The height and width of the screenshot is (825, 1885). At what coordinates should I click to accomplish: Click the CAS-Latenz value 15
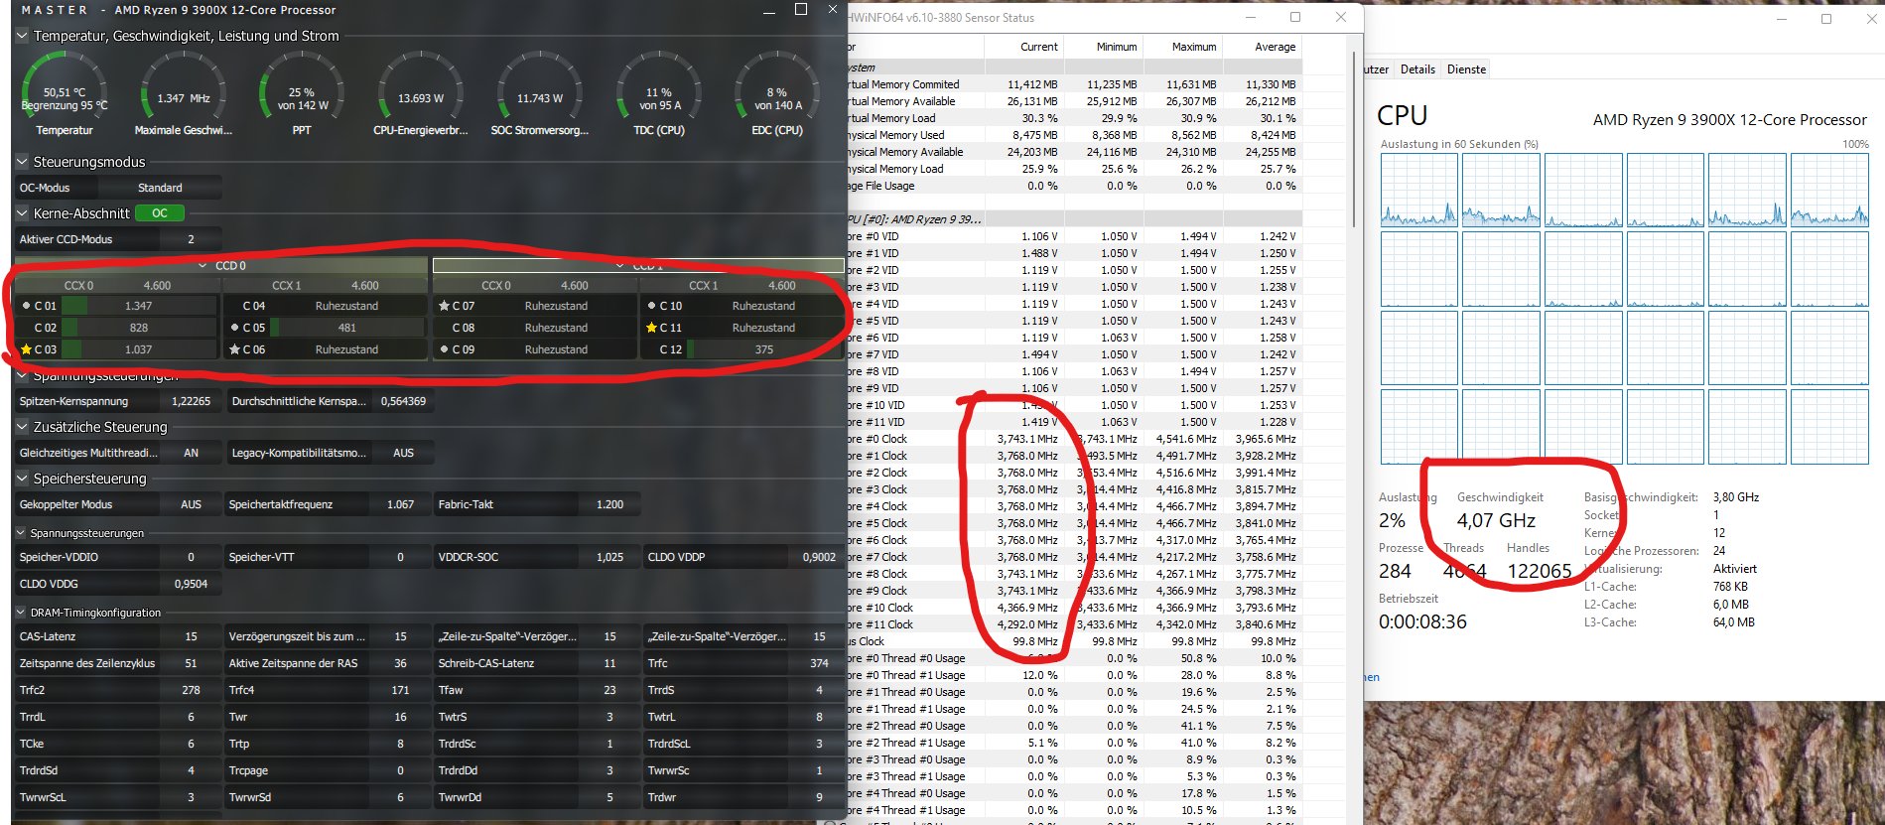click(x=191, y=636)
